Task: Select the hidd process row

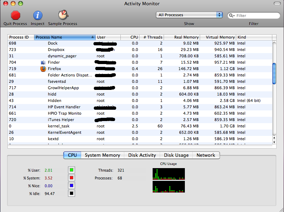Action: click(140, 94)
